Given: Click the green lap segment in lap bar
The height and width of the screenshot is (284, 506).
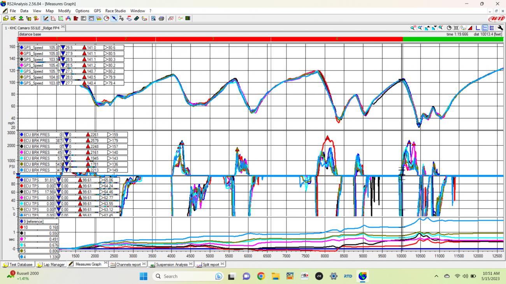Looking at the screenshot, I should (x=453, y=39).
